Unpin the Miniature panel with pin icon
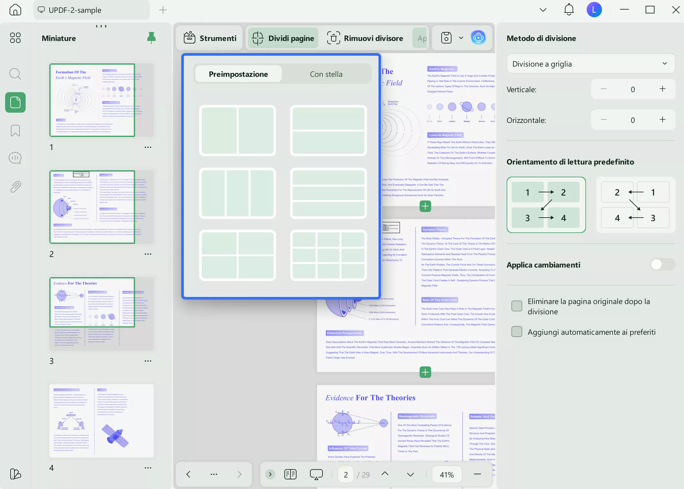This screenshot has height=489, width=684. coord(151,38)
